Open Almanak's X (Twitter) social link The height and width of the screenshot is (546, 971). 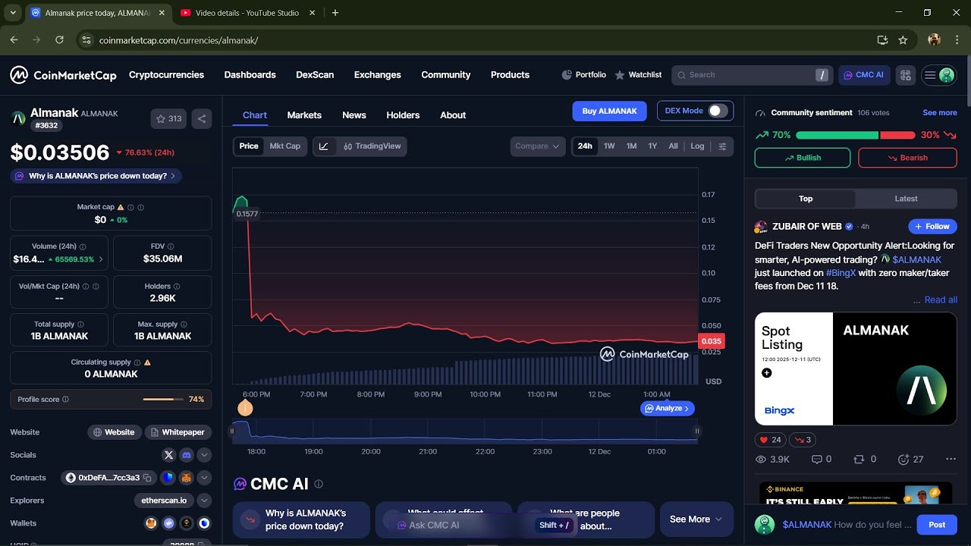pyautogui.click(x=169, y=455)
